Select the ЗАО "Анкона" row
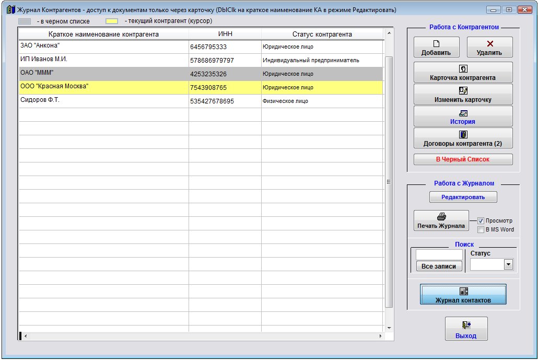 click(x=103, y=47)
